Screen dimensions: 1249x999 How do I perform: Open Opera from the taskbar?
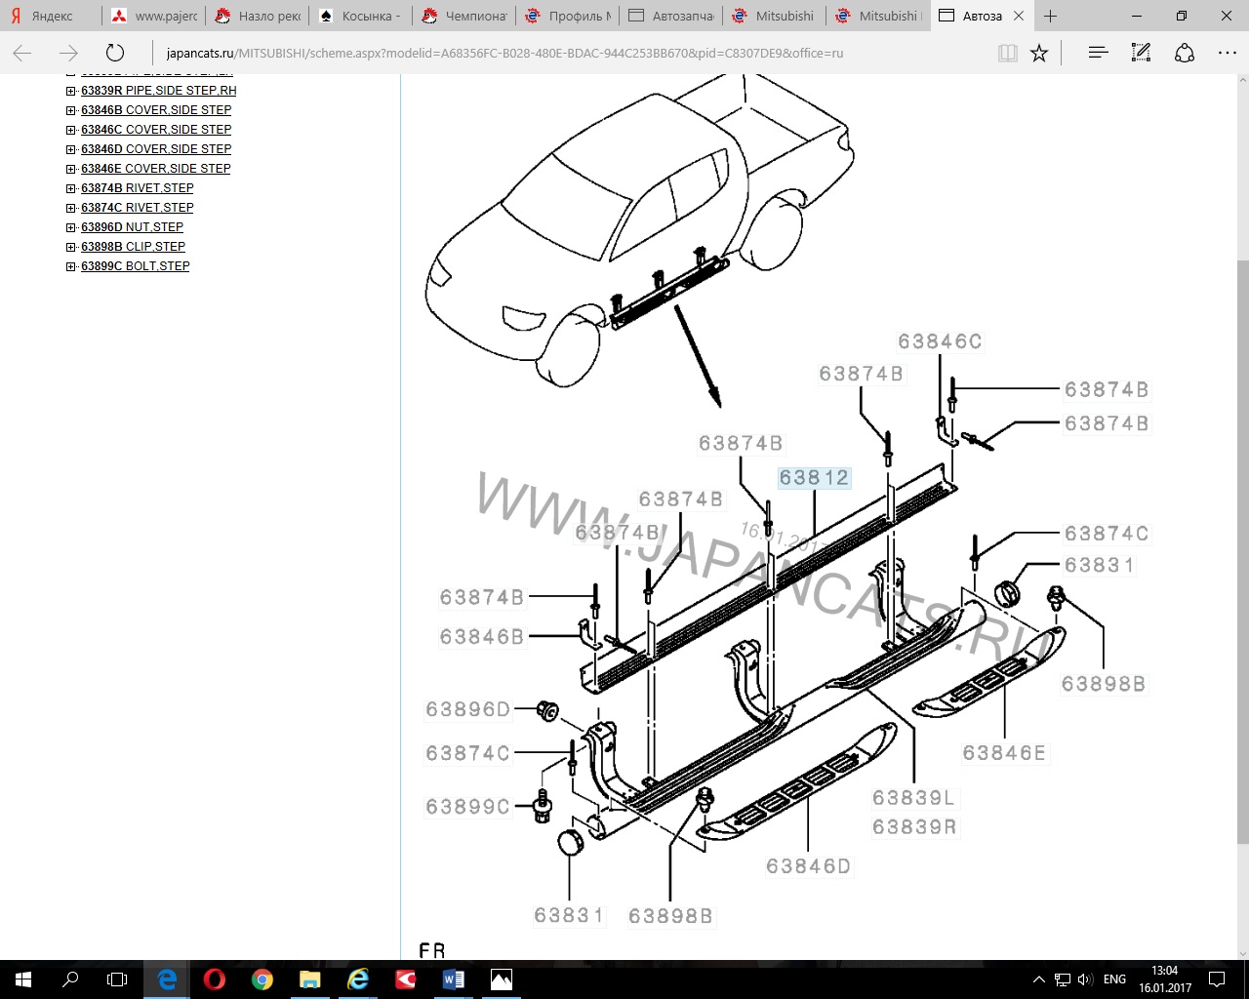click(x=215, y=979)
